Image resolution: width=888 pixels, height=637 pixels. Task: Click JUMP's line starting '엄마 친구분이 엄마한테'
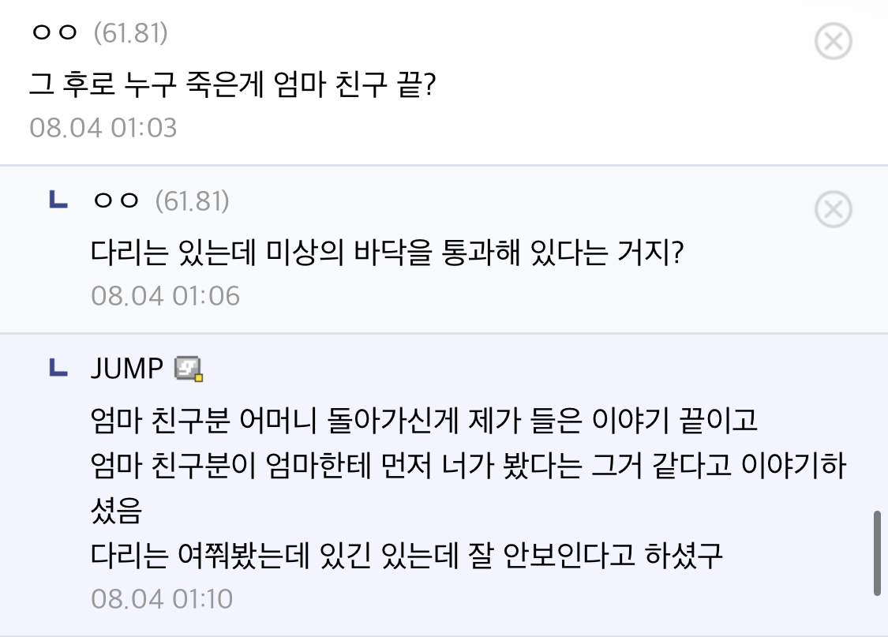point(468,467)
